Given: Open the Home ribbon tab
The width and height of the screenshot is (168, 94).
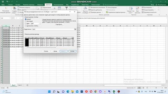Looking at the screenshot, I should (10, 5).
